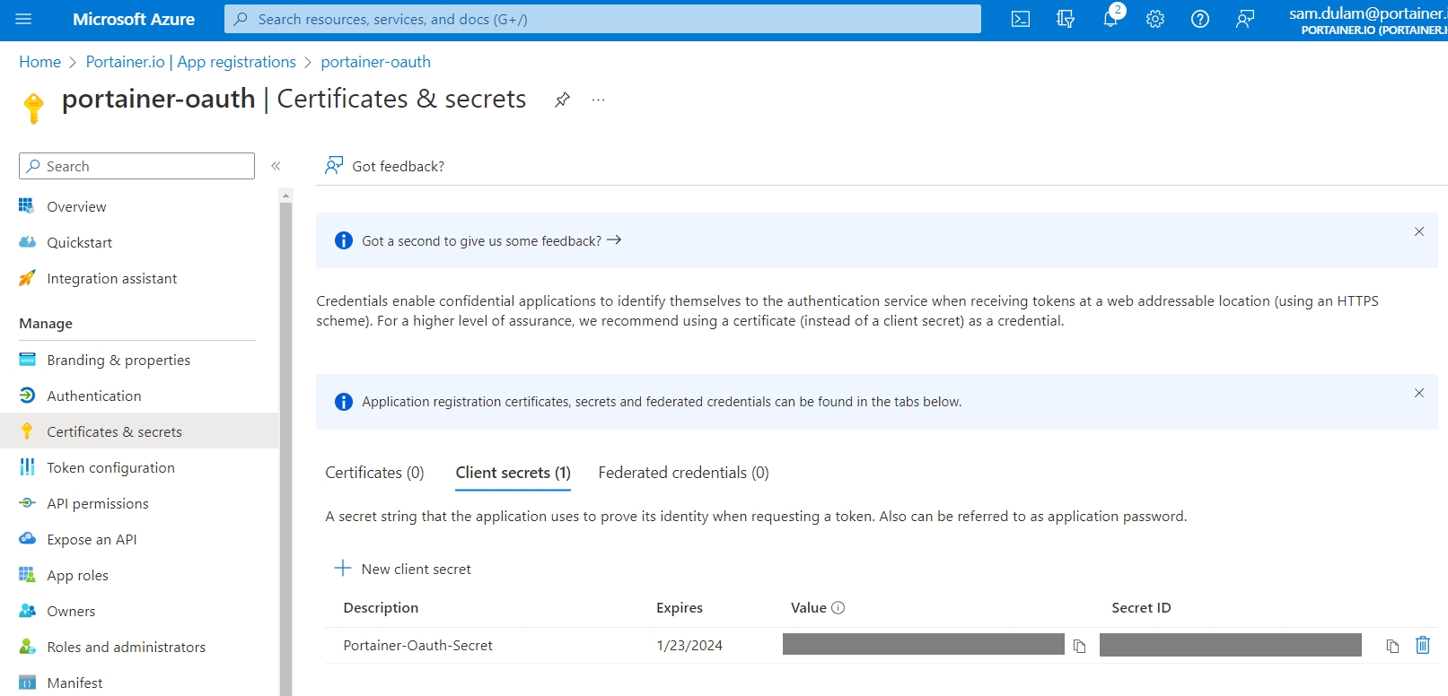Open the Settings gear icon
Viewport: 1448px width, 696px height.
(1155, 19)
